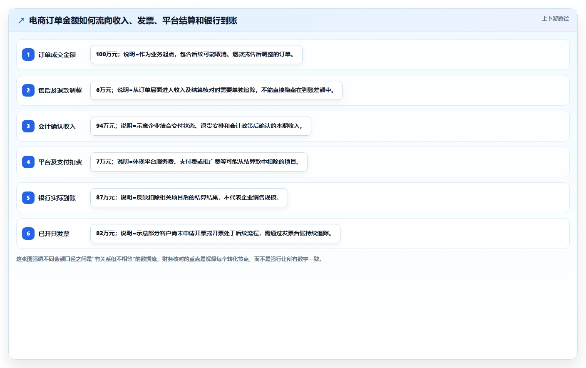This screenshot has height=368, width=586.
Task: Click the 6万元 description box
Action: pyautogui.click(x=216, y=90)
